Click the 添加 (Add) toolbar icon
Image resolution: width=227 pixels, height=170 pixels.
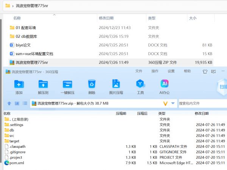tap(19, 84)
